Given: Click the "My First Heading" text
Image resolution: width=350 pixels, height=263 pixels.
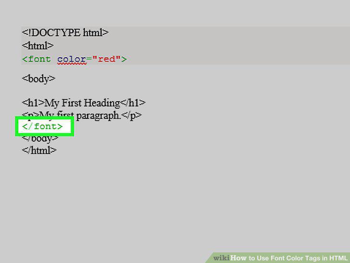Looking at the screenshot, I should pos(82,103).
